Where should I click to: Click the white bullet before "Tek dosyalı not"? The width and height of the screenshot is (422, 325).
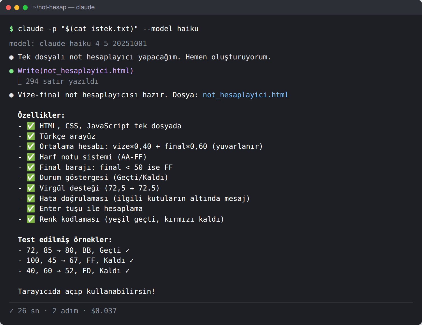(11, 57)
